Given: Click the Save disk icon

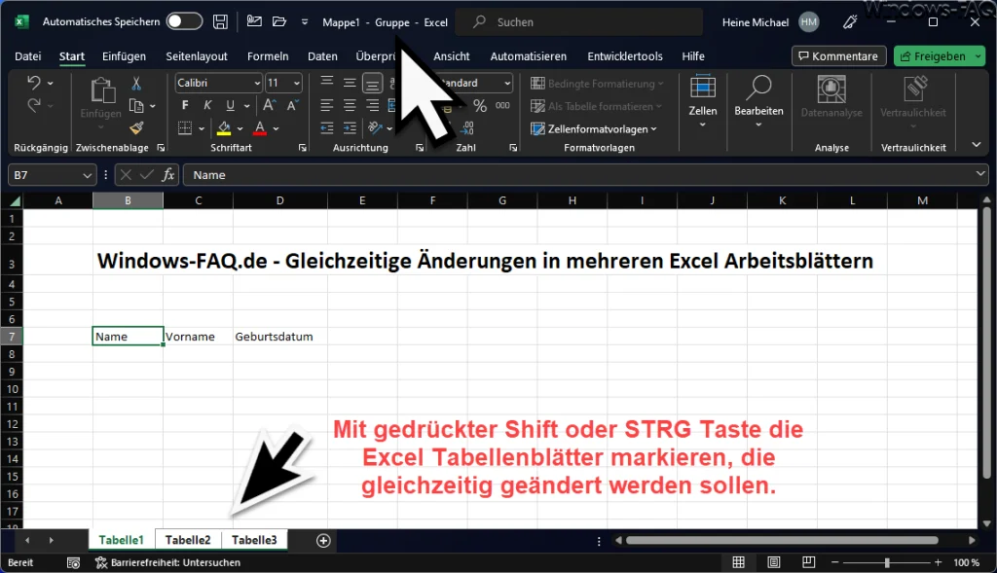Looking at the screenshot, I should click(x=220, y=21).
